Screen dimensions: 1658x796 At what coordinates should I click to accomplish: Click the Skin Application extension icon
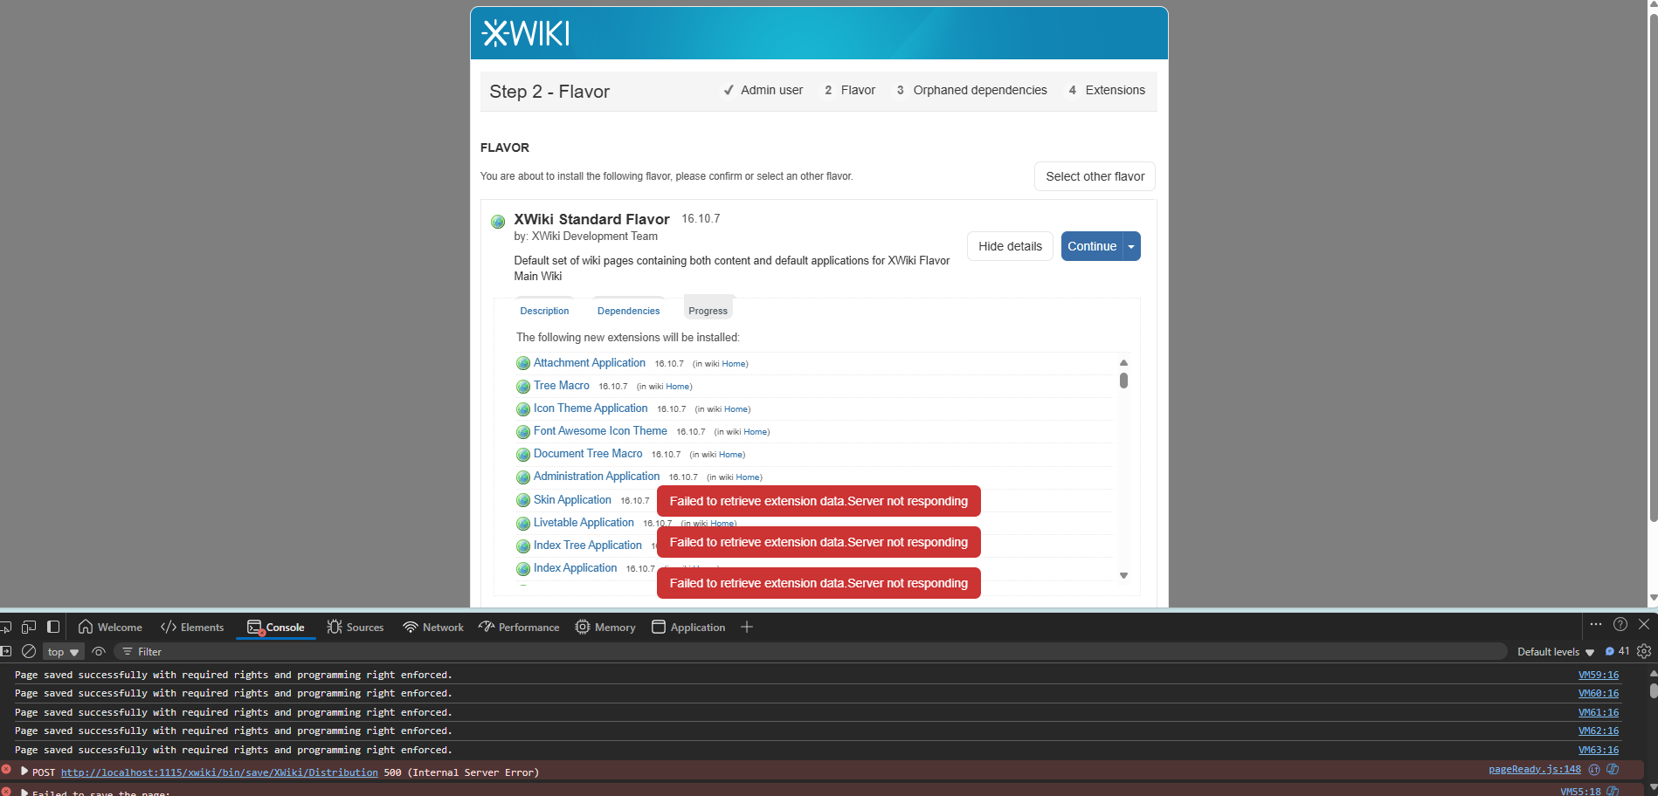pos(523,500)
